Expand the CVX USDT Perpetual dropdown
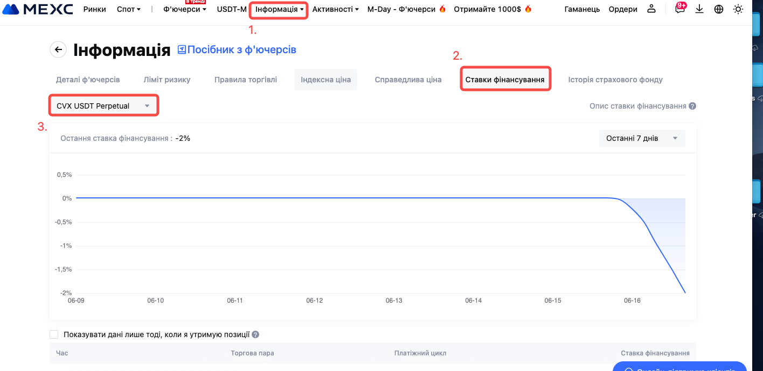This screenshot has width=763, height=371. (104, 106)
